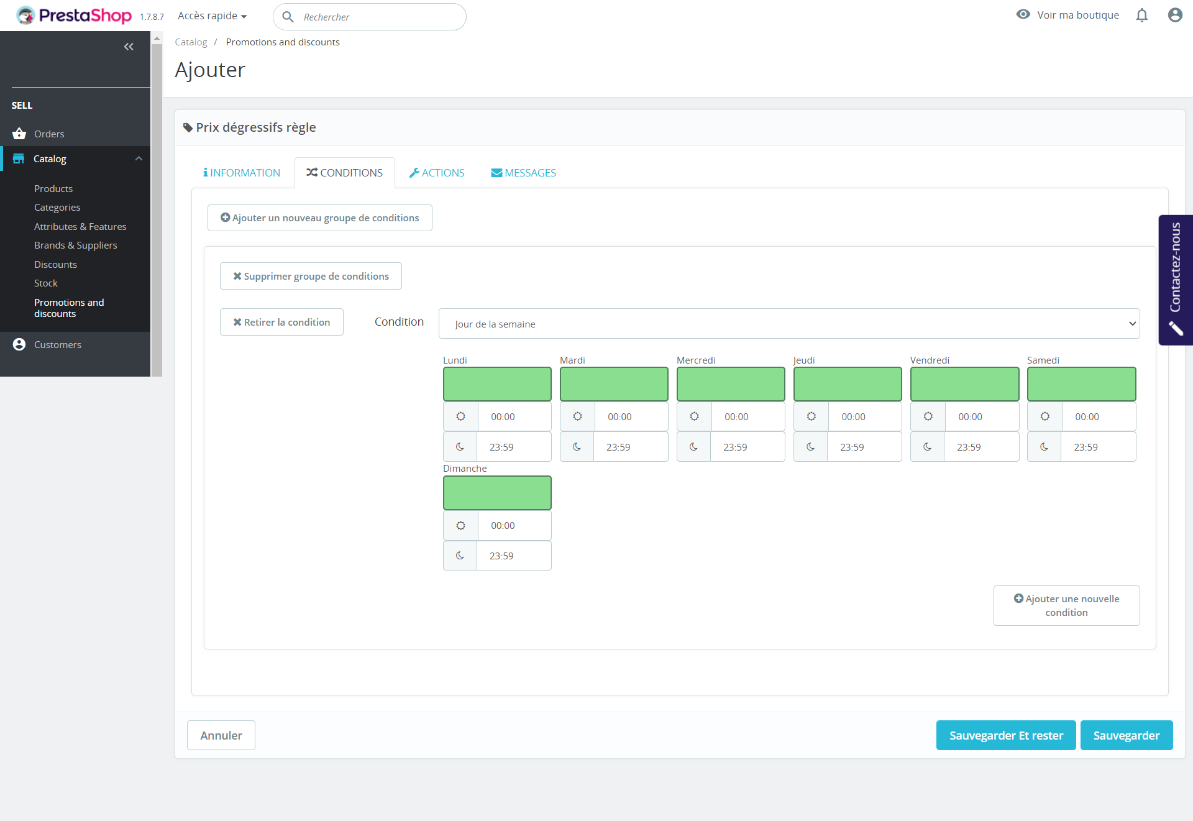This screenshot has width=1193, height=821.
Task: Open the Condition dropdown Jour de la semaine
Action: (x=789, y=324)
